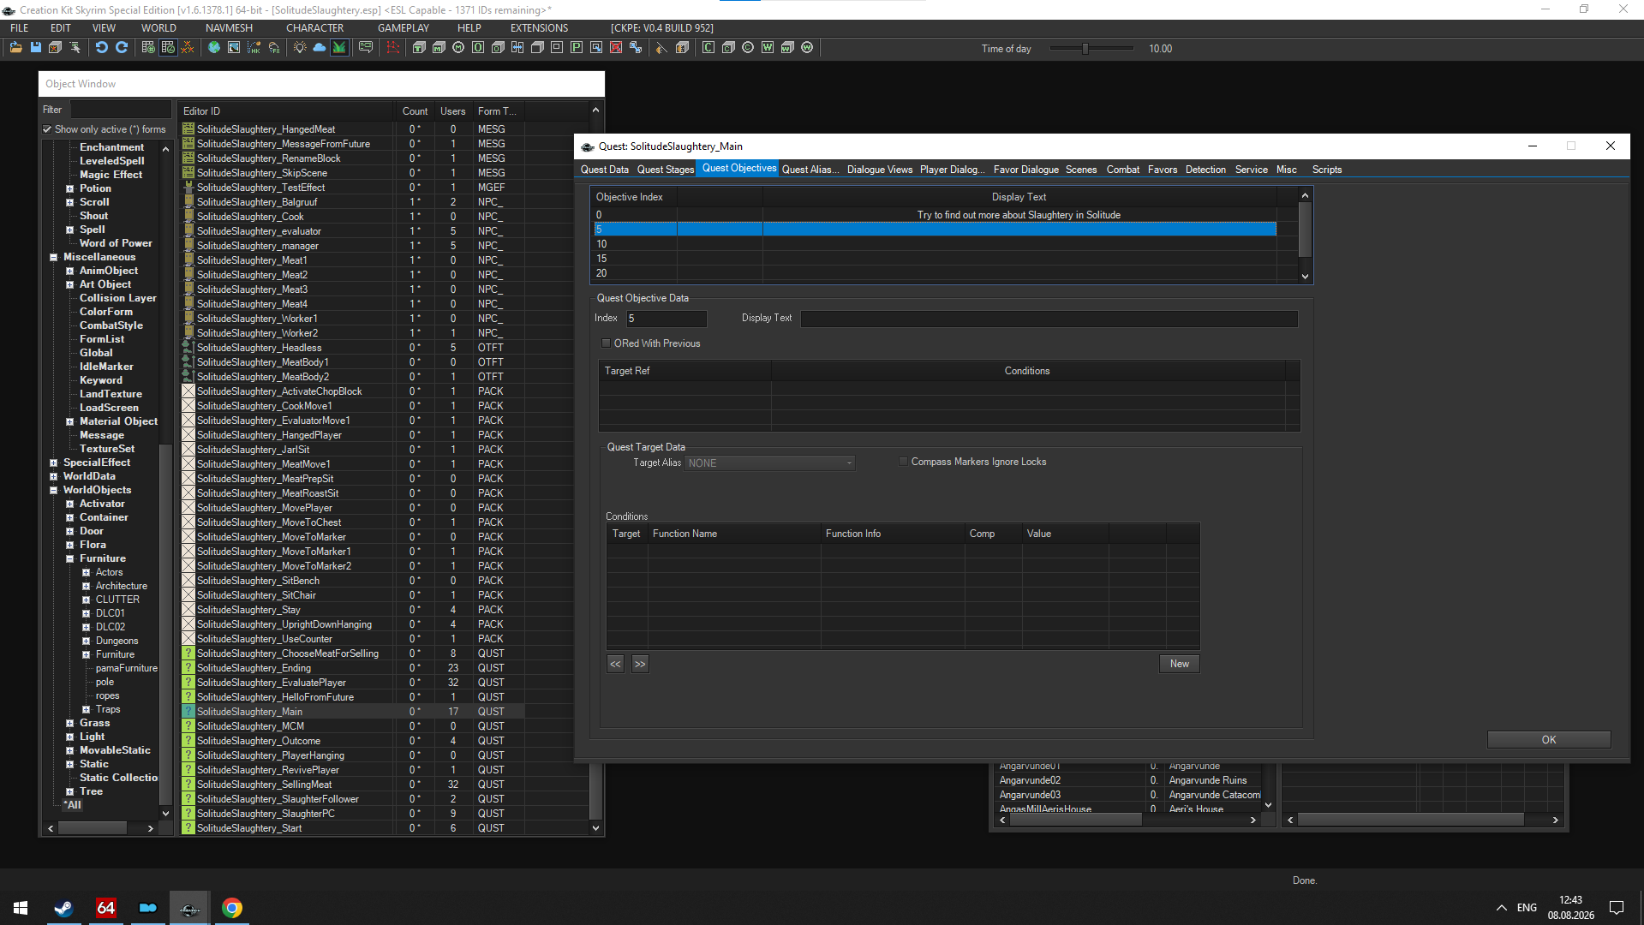
Task: Toggle Compass Markers Ignore Locks checkbox
Action: point(903,462)
